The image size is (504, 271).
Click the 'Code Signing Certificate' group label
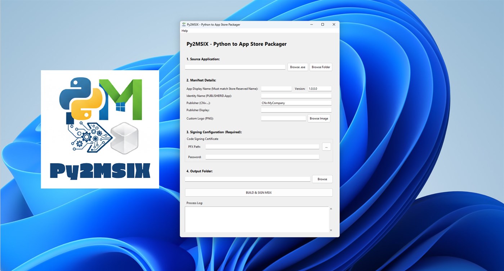(x=202, y=139)
